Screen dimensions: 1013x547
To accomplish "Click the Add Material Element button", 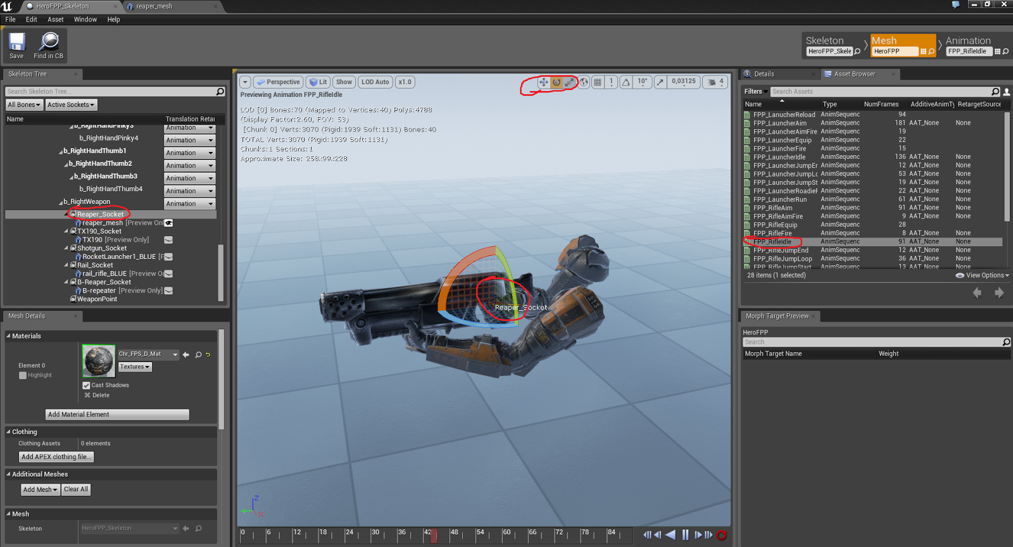I will click(x=117, y=415).
